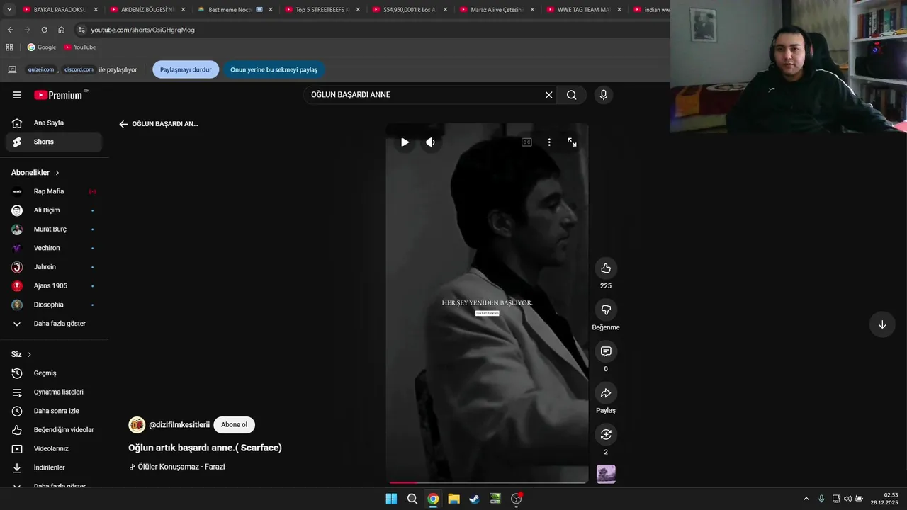907x510 pixels.
Task: Clear the search box text
Action: pos(548,95)
